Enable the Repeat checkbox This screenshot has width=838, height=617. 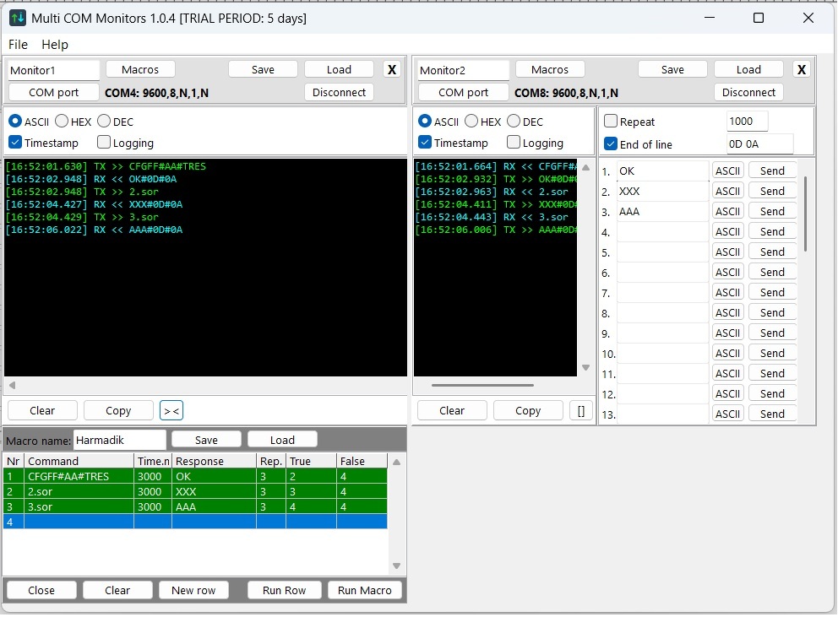(611, 122)
